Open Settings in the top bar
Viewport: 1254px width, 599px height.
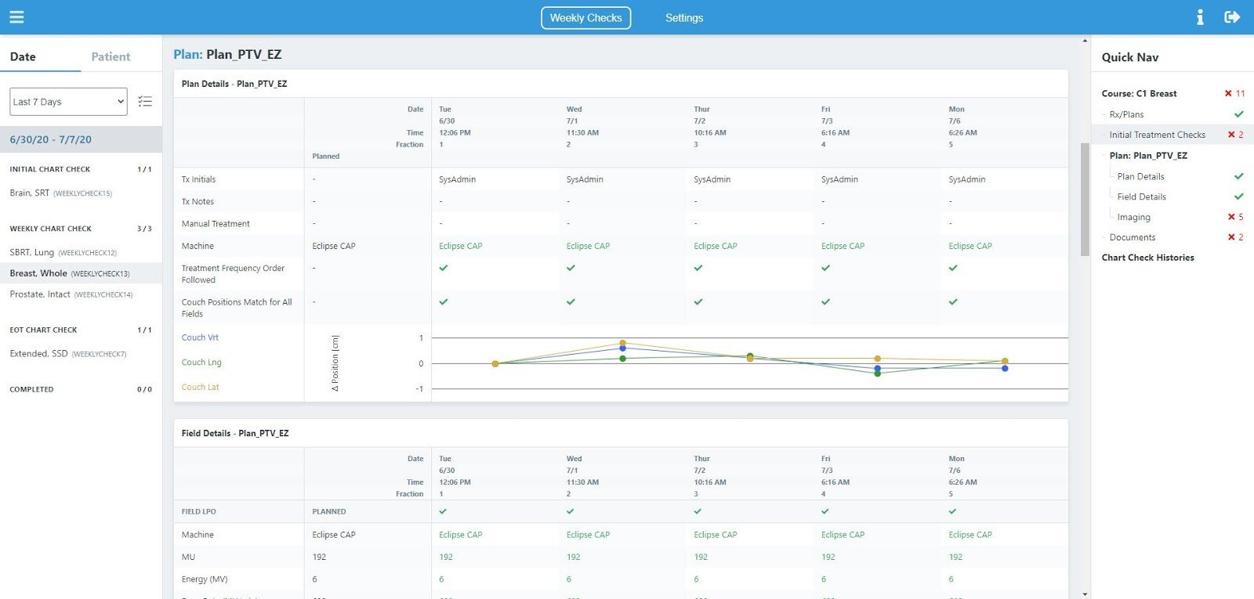(684, 18)
